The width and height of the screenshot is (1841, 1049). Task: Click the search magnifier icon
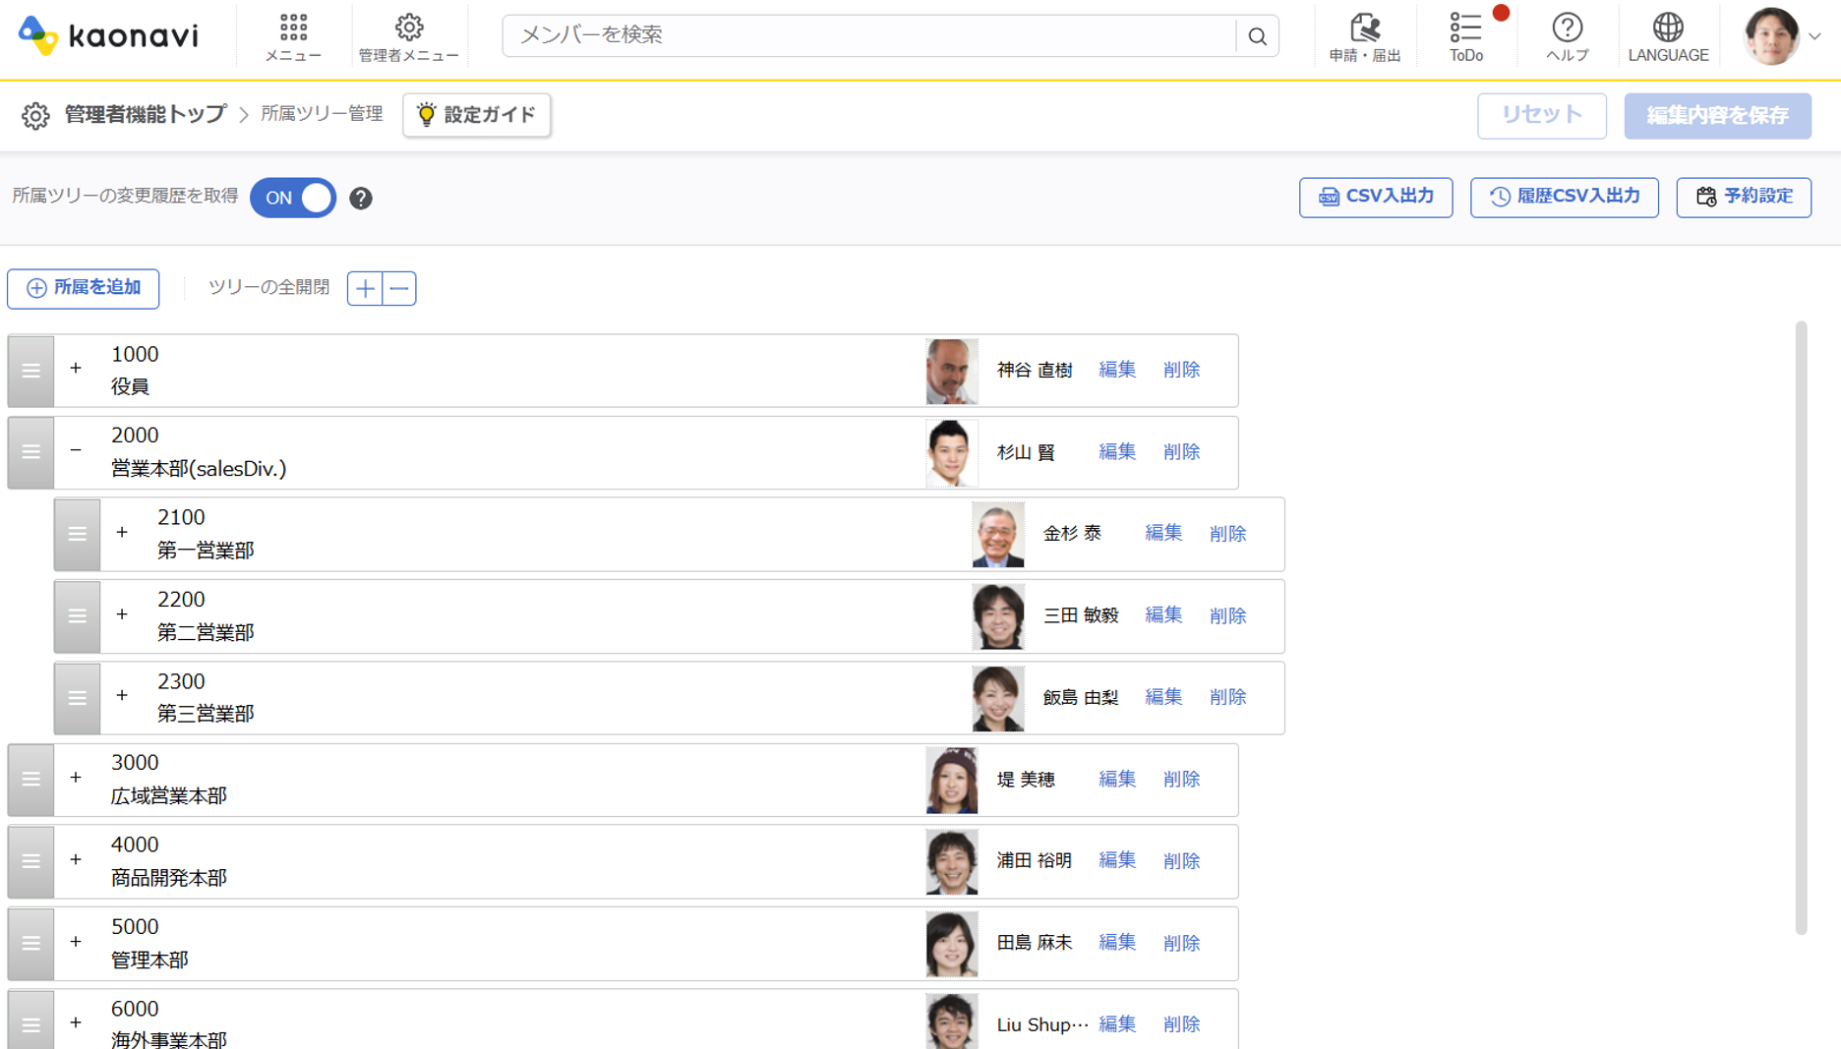pos(1257,36)
